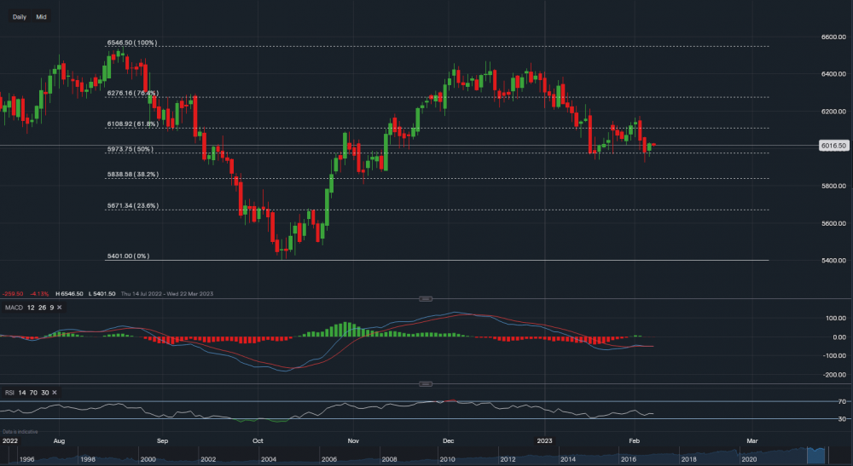Click the 5838.58 (38.2%) retracement label

(x=132, y=175)
